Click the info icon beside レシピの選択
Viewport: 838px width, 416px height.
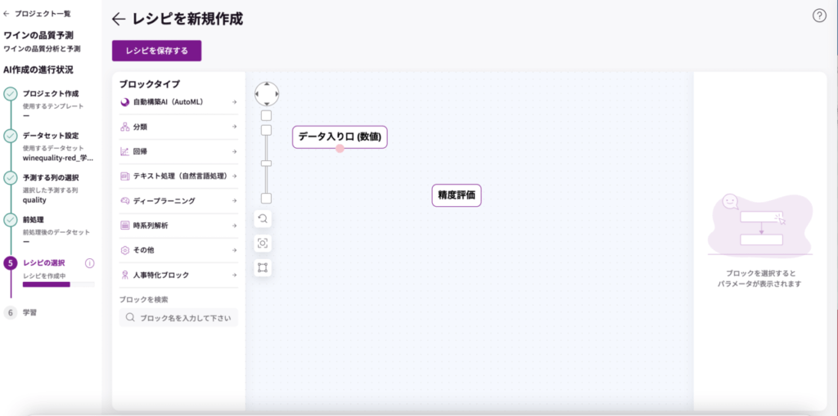(x=90, y=263)
